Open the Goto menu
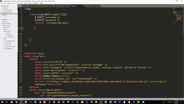Image resolution: width=184 pixels, height=104 pixels. point(22,3)
